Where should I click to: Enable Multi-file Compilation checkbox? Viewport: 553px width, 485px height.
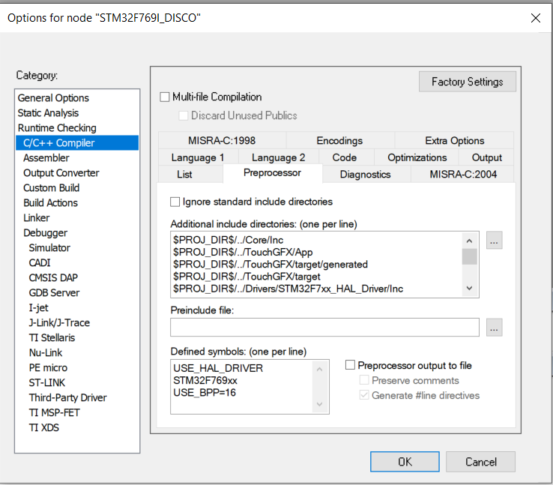click(x=165, y=97)
